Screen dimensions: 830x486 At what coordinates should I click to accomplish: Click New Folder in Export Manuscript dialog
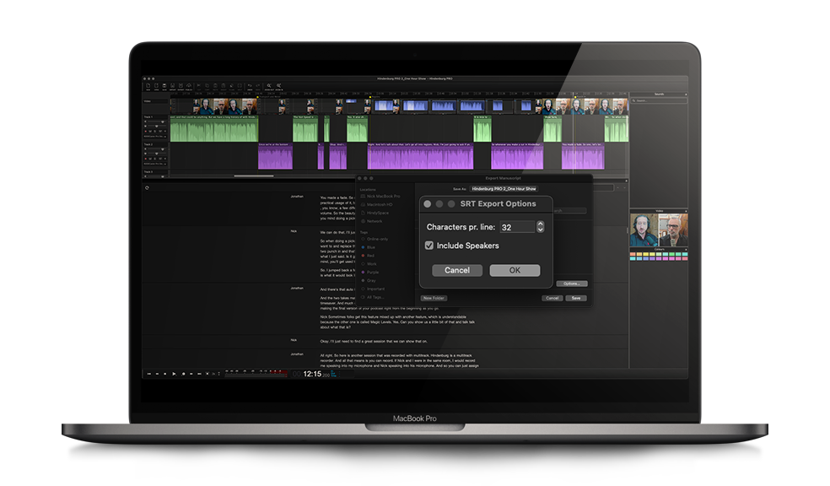434,298
